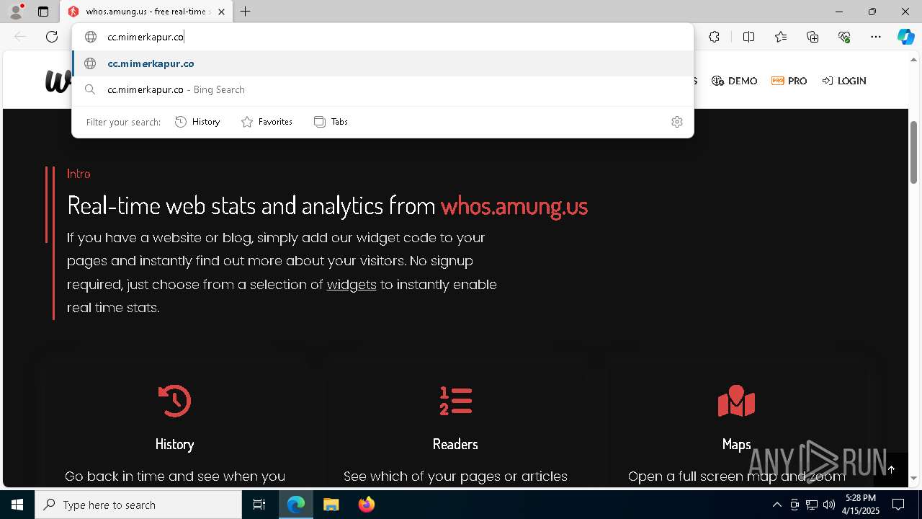Select the cc.mimerkapur.co URL suggestion
This screenshot has width=922, height=519.
382,63
